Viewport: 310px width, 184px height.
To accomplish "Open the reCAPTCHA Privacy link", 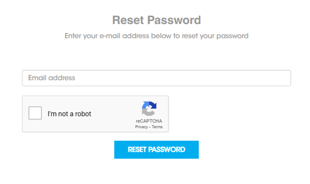I will click(141, 127).
